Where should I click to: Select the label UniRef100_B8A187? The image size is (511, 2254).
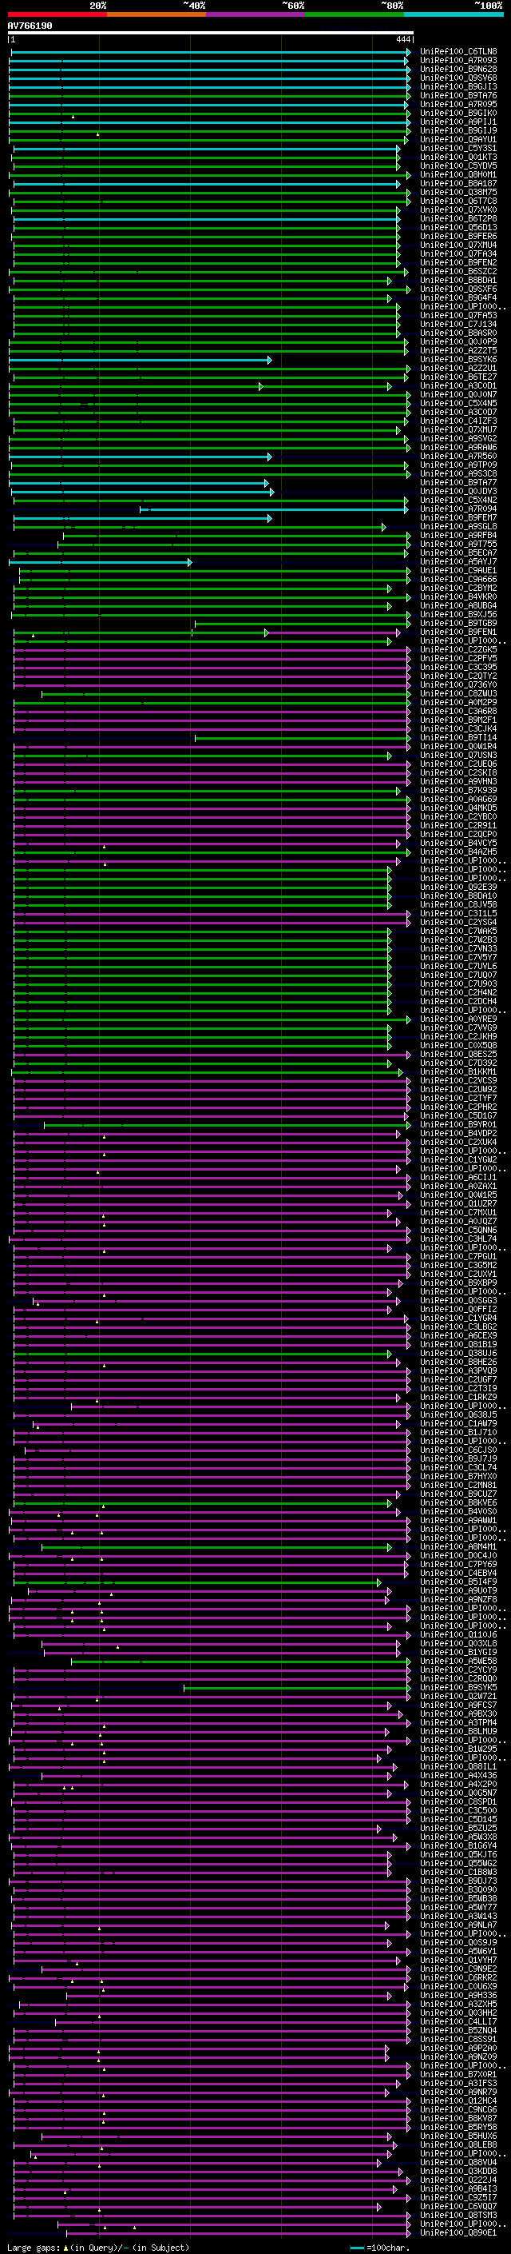[458, 184]
